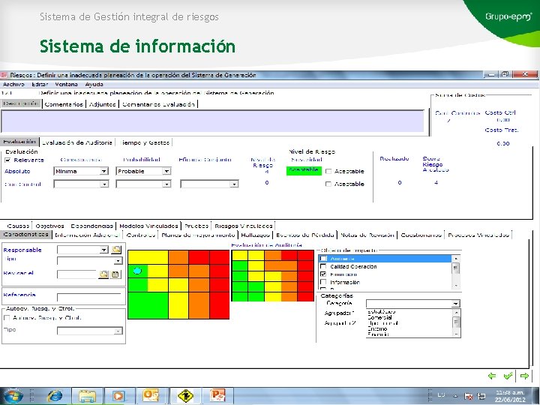Click inside the lavender description text area

tap(212, 121)
